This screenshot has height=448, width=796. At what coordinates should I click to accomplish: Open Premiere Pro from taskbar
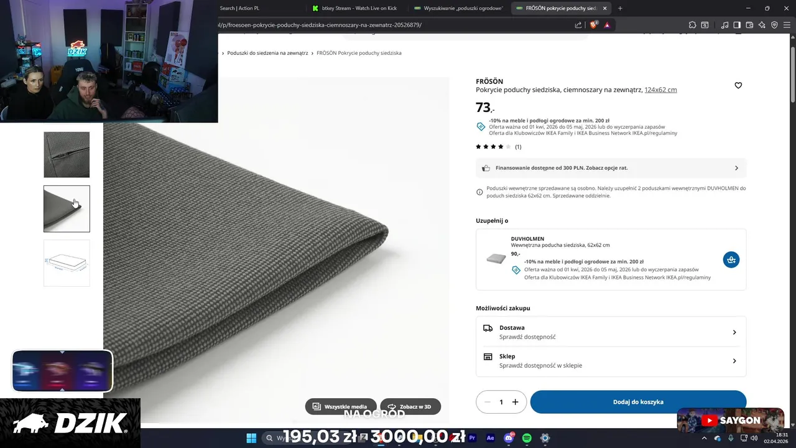click(472, 438)
